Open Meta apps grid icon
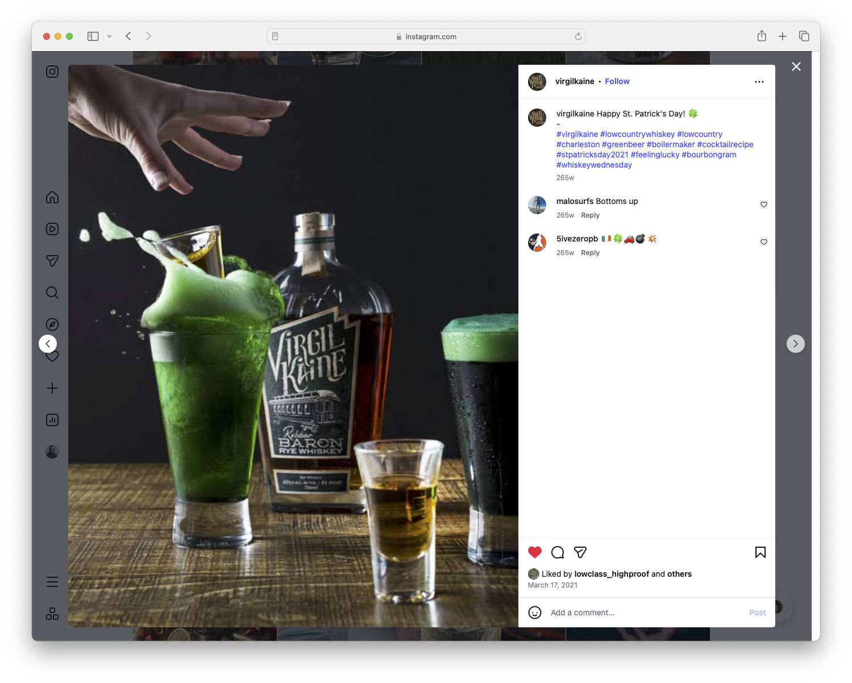Image resolution: width=852 pixels, height=683 pixels. pyautogui.click(x=52, y=614)
